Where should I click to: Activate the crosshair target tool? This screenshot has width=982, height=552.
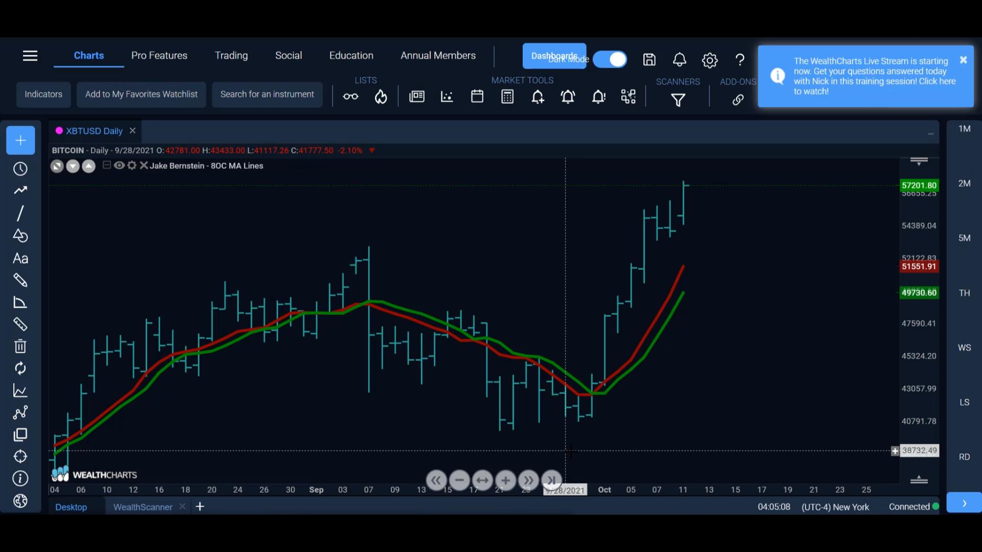click(x=20, y=456)
